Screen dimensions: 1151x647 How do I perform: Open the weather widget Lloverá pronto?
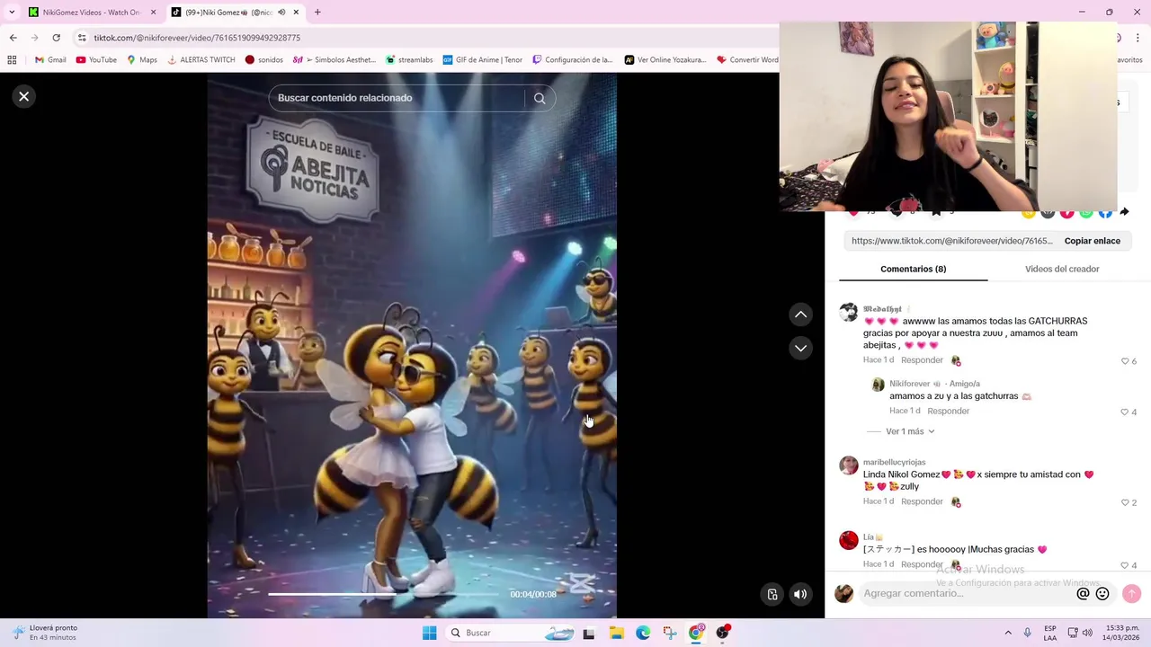(45, 633)
